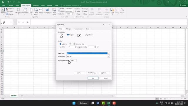Add a new sheet with plus icon
This screenshot has height=106, width=188.
[22, 96]
